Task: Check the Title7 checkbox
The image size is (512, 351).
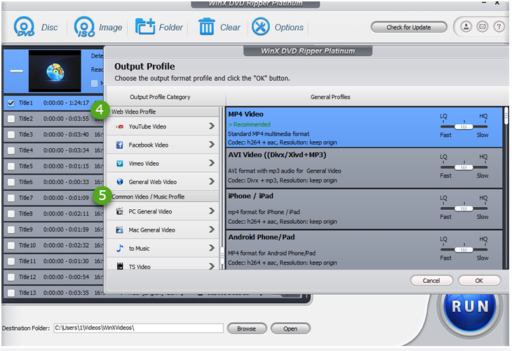Action: tap(11, 198)
